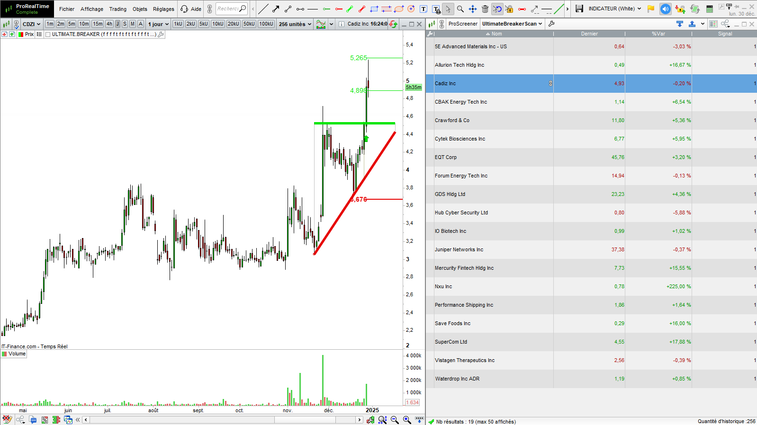The height and width of the screenshot is (425, 757).
Task: Sort screener by Nom column header
Action: tap(494, 34)
